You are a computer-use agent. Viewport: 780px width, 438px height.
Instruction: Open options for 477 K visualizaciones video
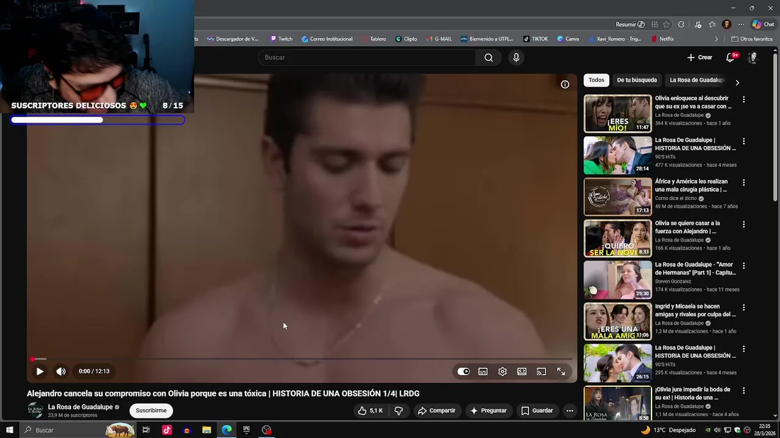[x=743, y=141]
